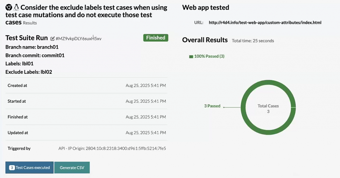
Task: Click the Finished at timestamp value
Action: pos(146,117)
